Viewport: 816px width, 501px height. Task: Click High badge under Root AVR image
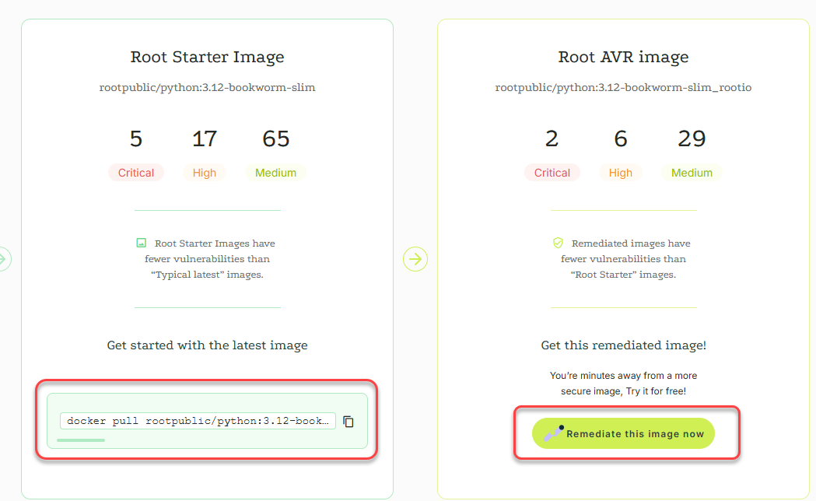coord(620,173)
